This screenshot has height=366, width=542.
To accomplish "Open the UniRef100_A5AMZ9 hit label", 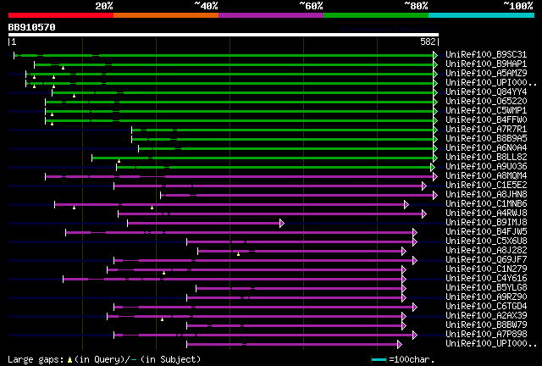I will (486, 74).
